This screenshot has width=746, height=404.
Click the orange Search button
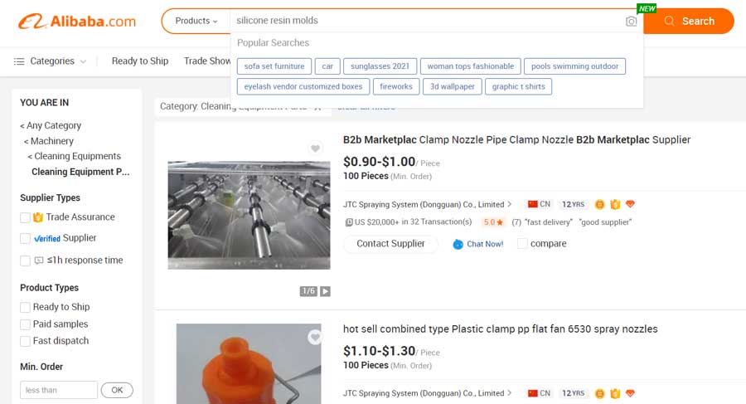(689, 21)
